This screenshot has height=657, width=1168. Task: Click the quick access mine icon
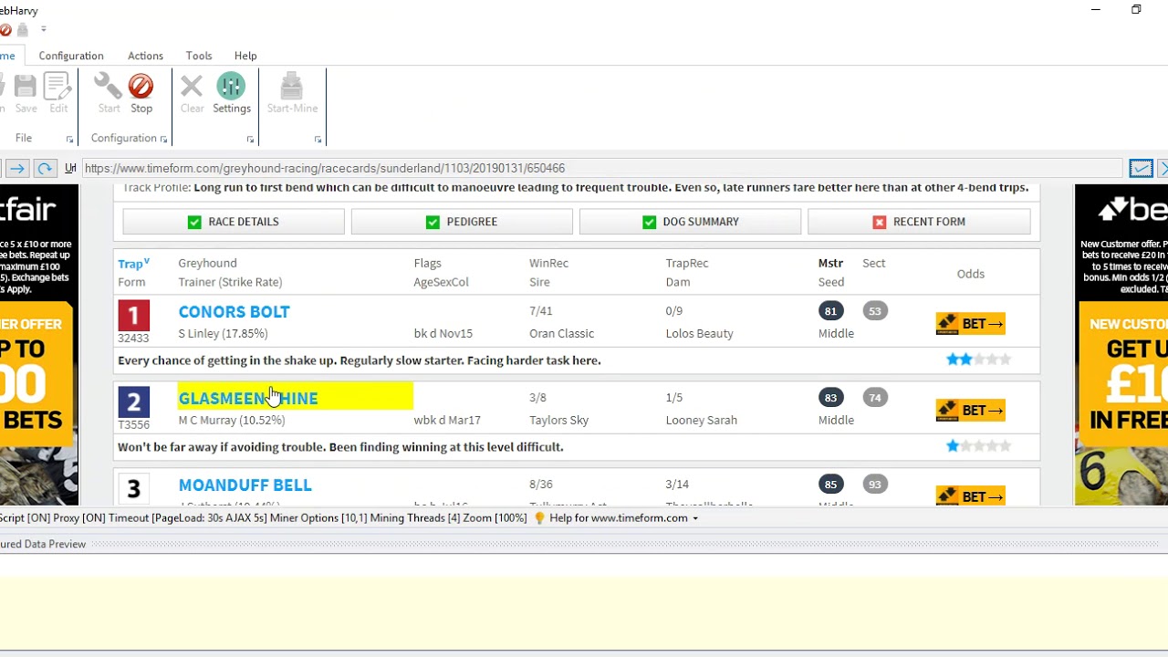(x=23, y=29)
